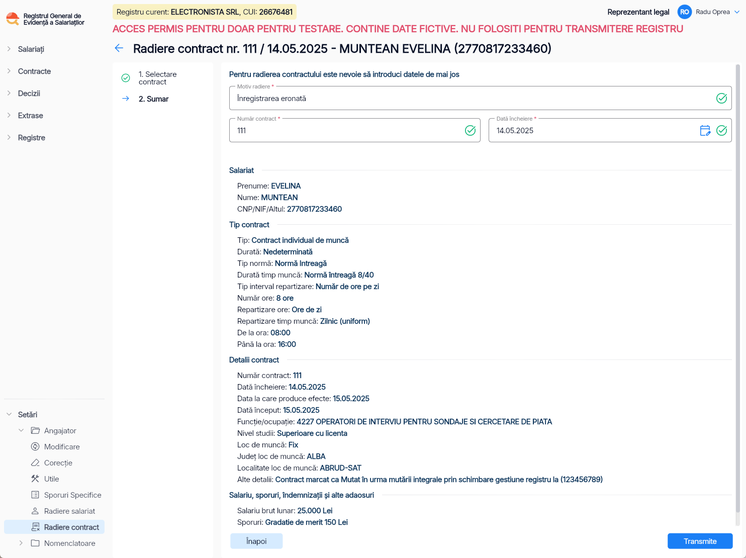Expand Extrase menu
The width and height of the screenshot is (746, 558).
click(9, 115)
